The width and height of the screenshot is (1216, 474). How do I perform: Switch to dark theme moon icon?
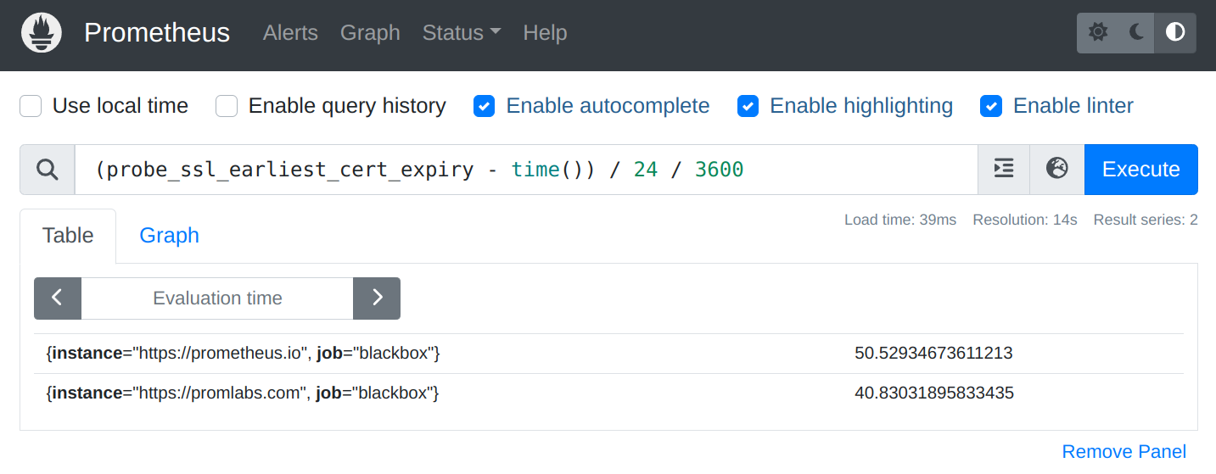(1137, 33)
